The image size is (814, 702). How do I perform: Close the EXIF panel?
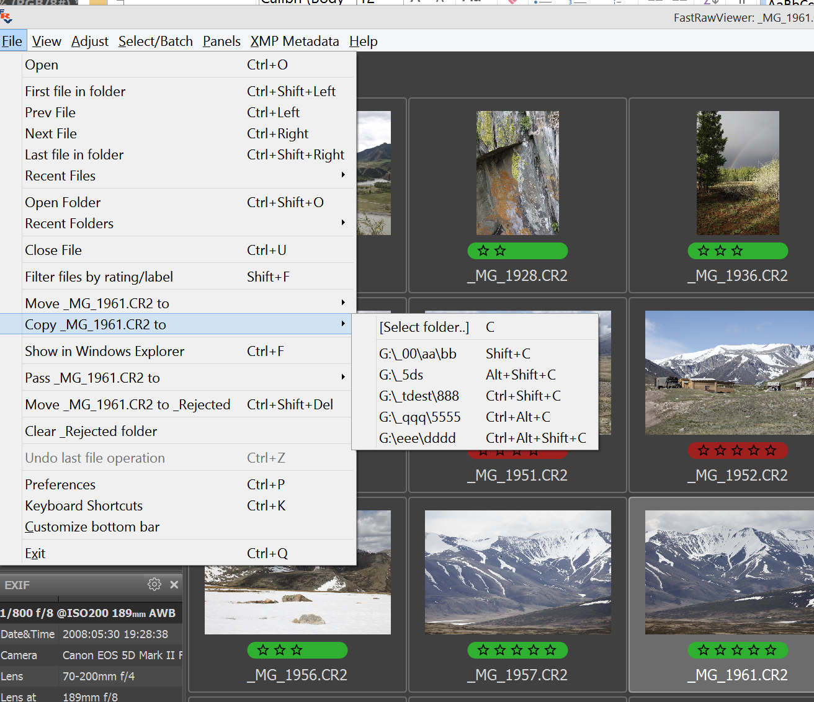[174, 584]
